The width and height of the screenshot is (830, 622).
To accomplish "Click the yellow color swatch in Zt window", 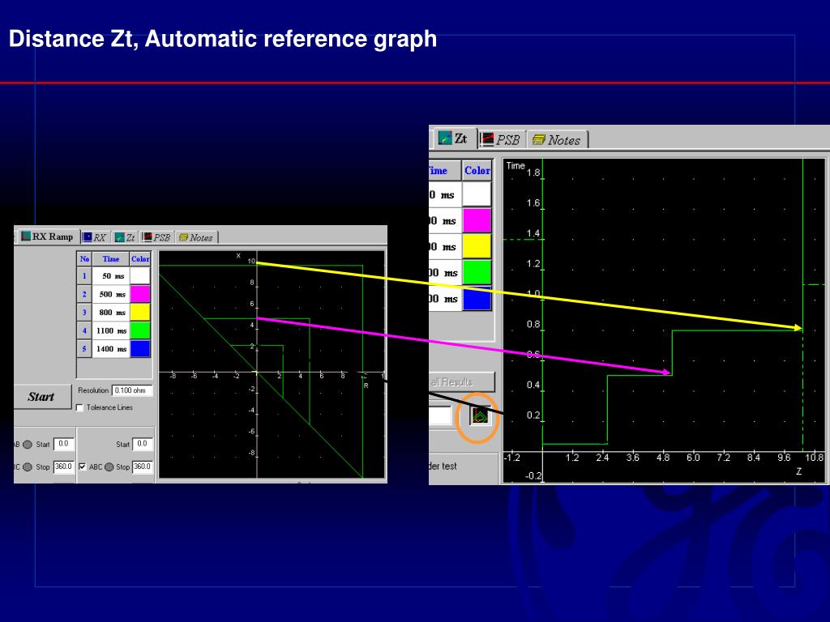I will click(477, 246).
